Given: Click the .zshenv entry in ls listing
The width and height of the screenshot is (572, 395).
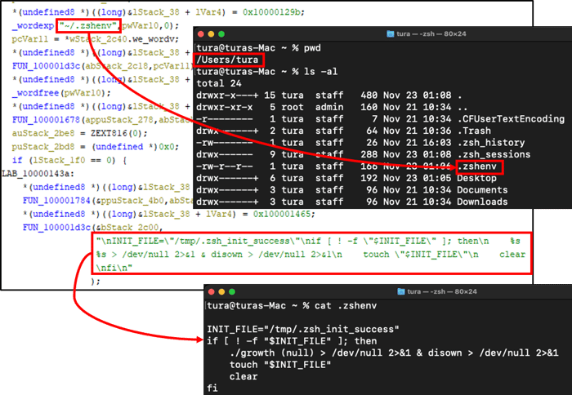Looking at the screenshot, I should pyautogui.click(x=480, y=167).
